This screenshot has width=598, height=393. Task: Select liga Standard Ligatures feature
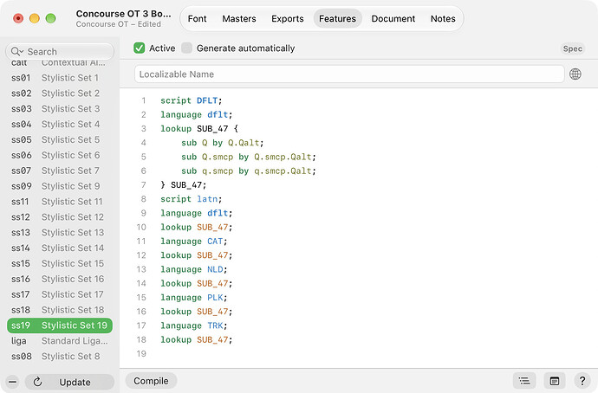[60, 341]
